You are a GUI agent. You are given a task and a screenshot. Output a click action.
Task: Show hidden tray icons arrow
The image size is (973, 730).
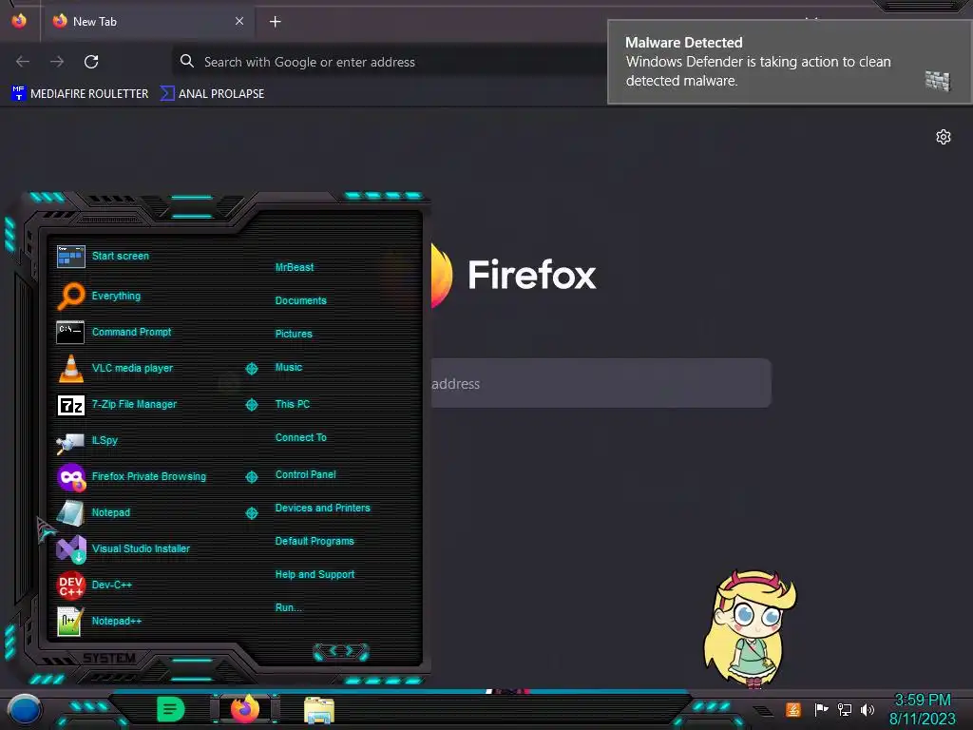(763, 711)
